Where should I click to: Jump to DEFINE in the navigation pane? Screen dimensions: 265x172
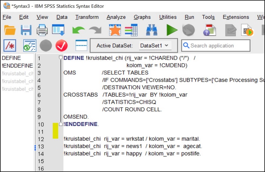[11, 58]
